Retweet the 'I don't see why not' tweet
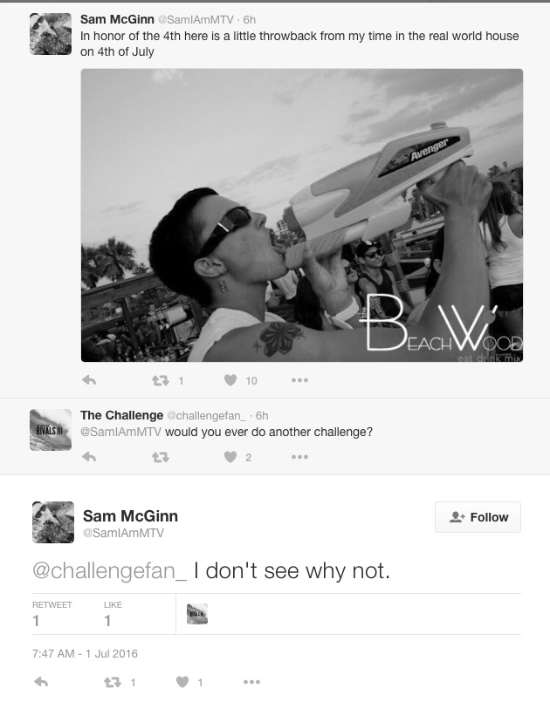550x702 pixels. pyautogui.click(x=112, y=682)
